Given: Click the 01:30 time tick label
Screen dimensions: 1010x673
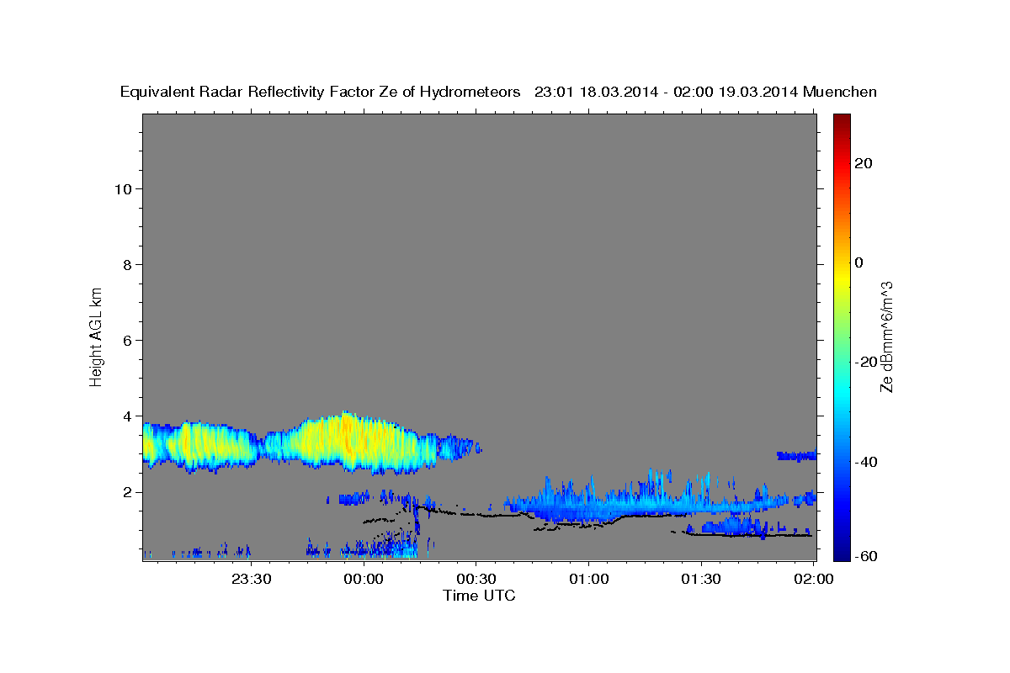Looking at the screenshot, I should point(700,579).
